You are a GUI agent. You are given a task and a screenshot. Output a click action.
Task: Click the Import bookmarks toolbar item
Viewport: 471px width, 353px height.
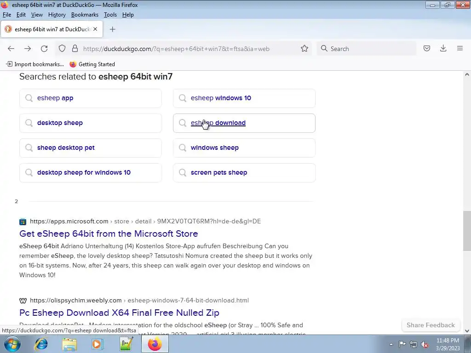(35, 64)
